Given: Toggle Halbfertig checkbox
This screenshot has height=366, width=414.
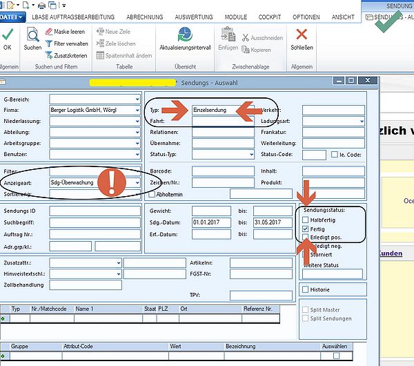Looking at the screenshot, I should point(306,220).
